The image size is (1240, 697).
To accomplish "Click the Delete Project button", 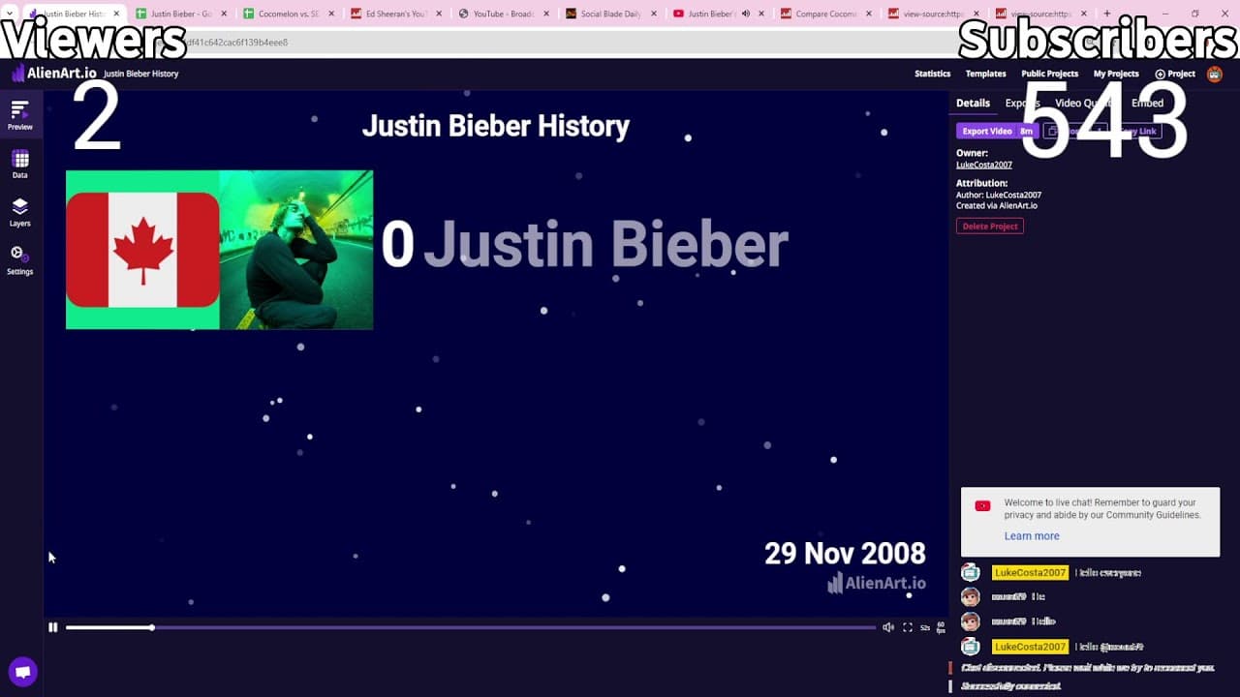I will click(x=990, y=226).
